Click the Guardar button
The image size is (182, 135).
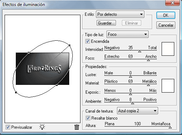tap(106, 23)
